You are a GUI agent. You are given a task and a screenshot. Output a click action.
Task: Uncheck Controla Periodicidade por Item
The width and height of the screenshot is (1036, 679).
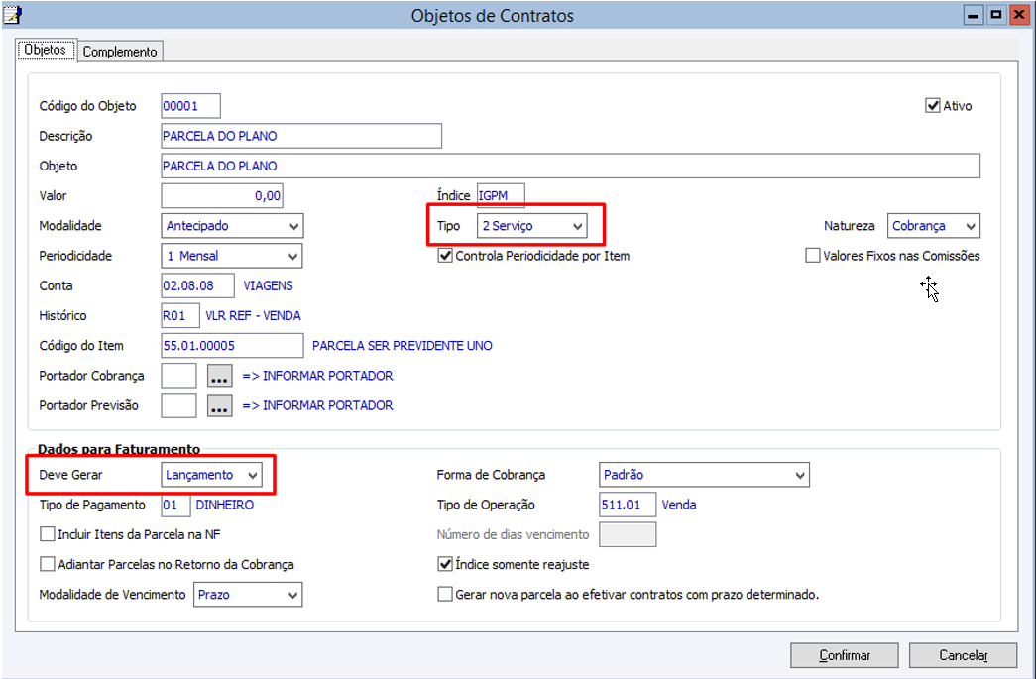[x=445, y=256]
